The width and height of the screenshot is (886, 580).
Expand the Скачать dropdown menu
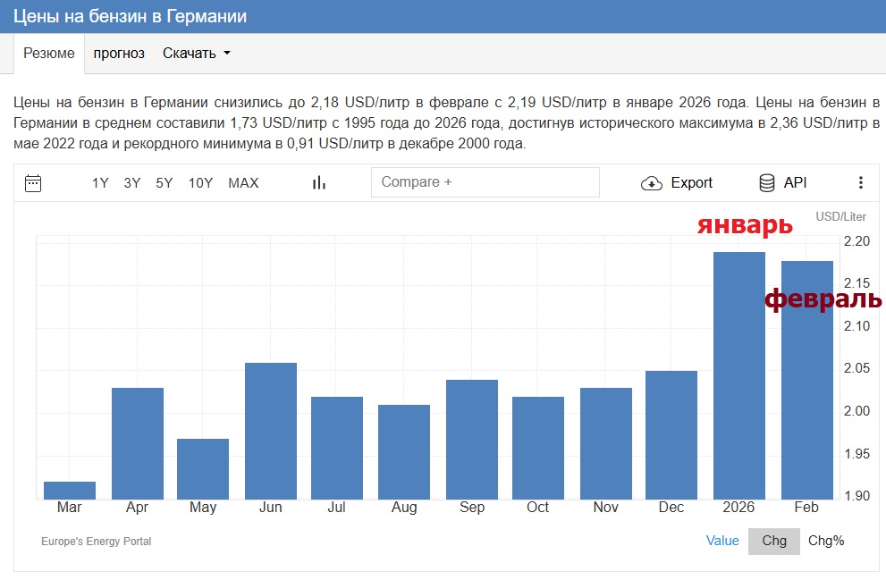197,53
